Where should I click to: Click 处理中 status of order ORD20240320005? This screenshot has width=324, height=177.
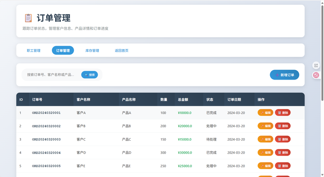tap(211, 166)
